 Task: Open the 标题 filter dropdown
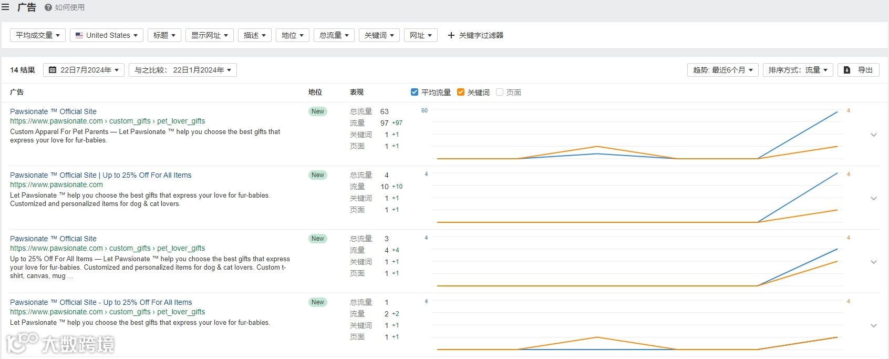[164, 35]
